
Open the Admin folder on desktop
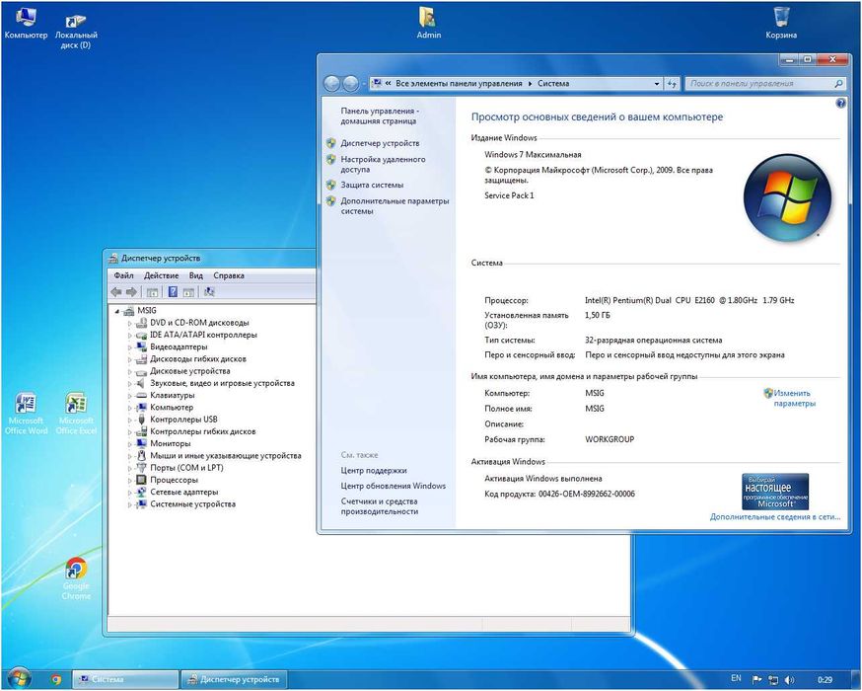coord(428,23)
